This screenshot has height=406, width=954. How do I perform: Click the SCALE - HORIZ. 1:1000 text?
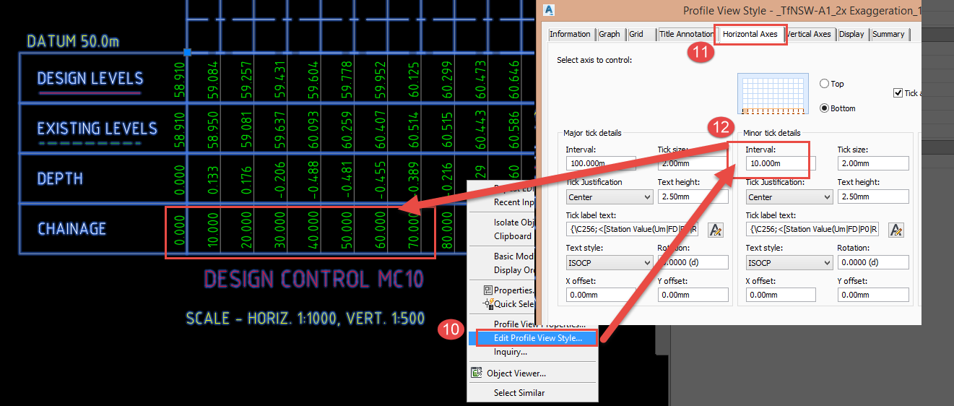coord(305,318)
